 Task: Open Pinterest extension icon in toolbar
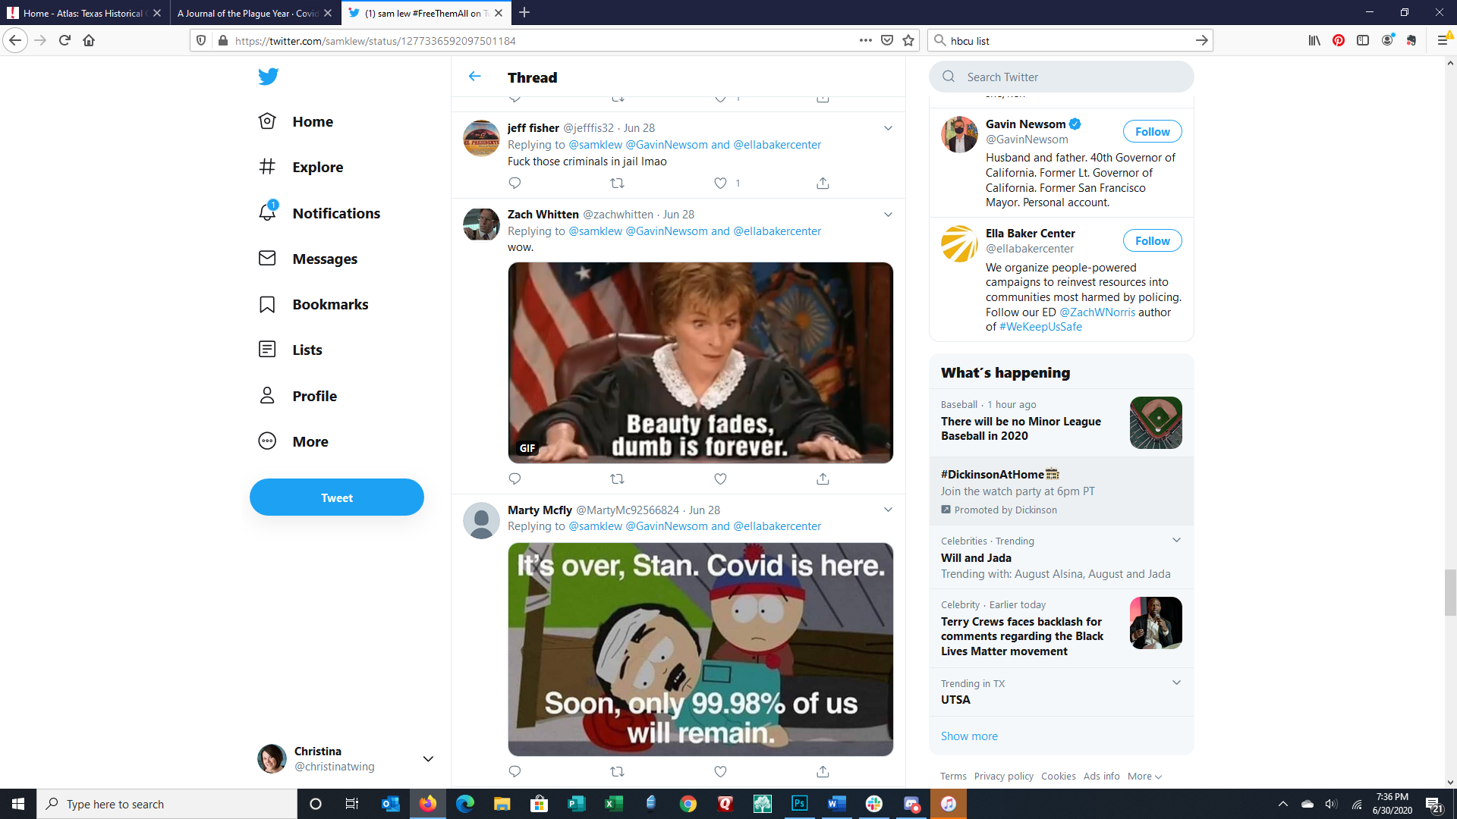1339,40
